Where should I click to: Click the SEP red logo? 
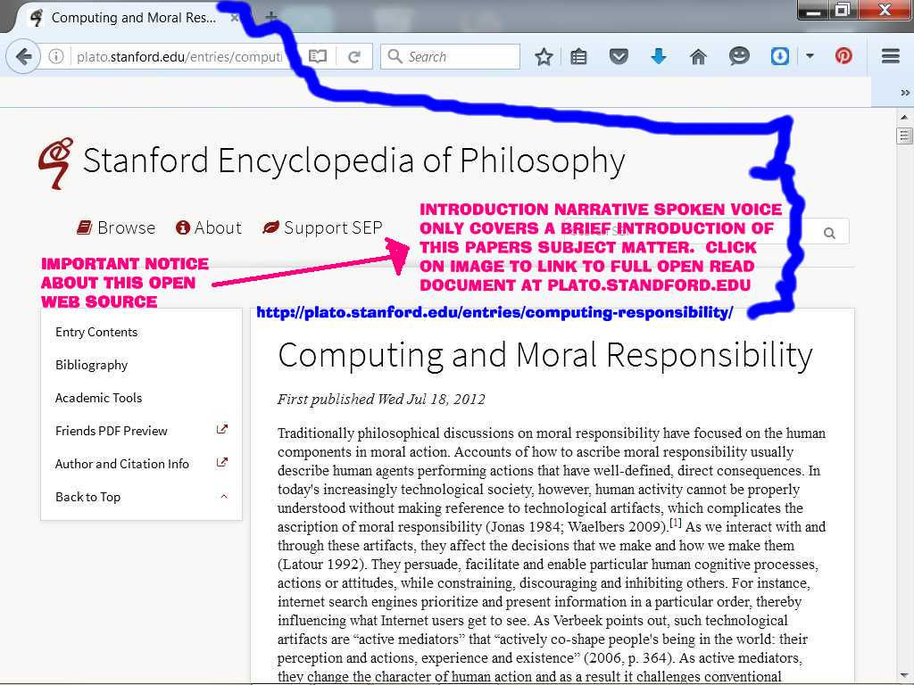(x=56, y=163)
